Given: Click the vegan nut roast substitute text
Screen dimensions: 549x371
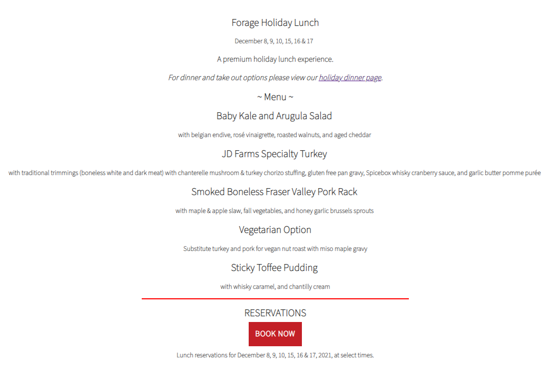Looking at the screenshot, I should click(x=275, y=249).
